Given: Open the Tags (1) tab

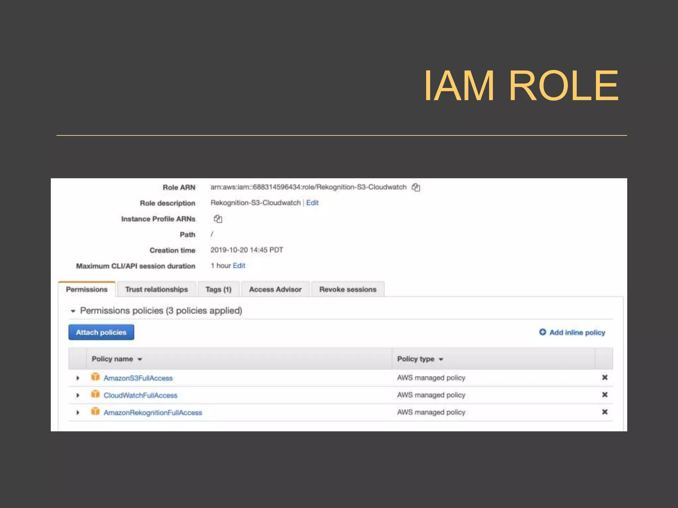Looking at the screenshot, I should (218, 289).
